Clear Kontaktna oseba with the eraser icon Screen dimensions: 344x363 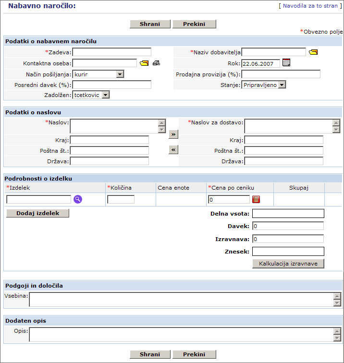(x=156, y=63)
